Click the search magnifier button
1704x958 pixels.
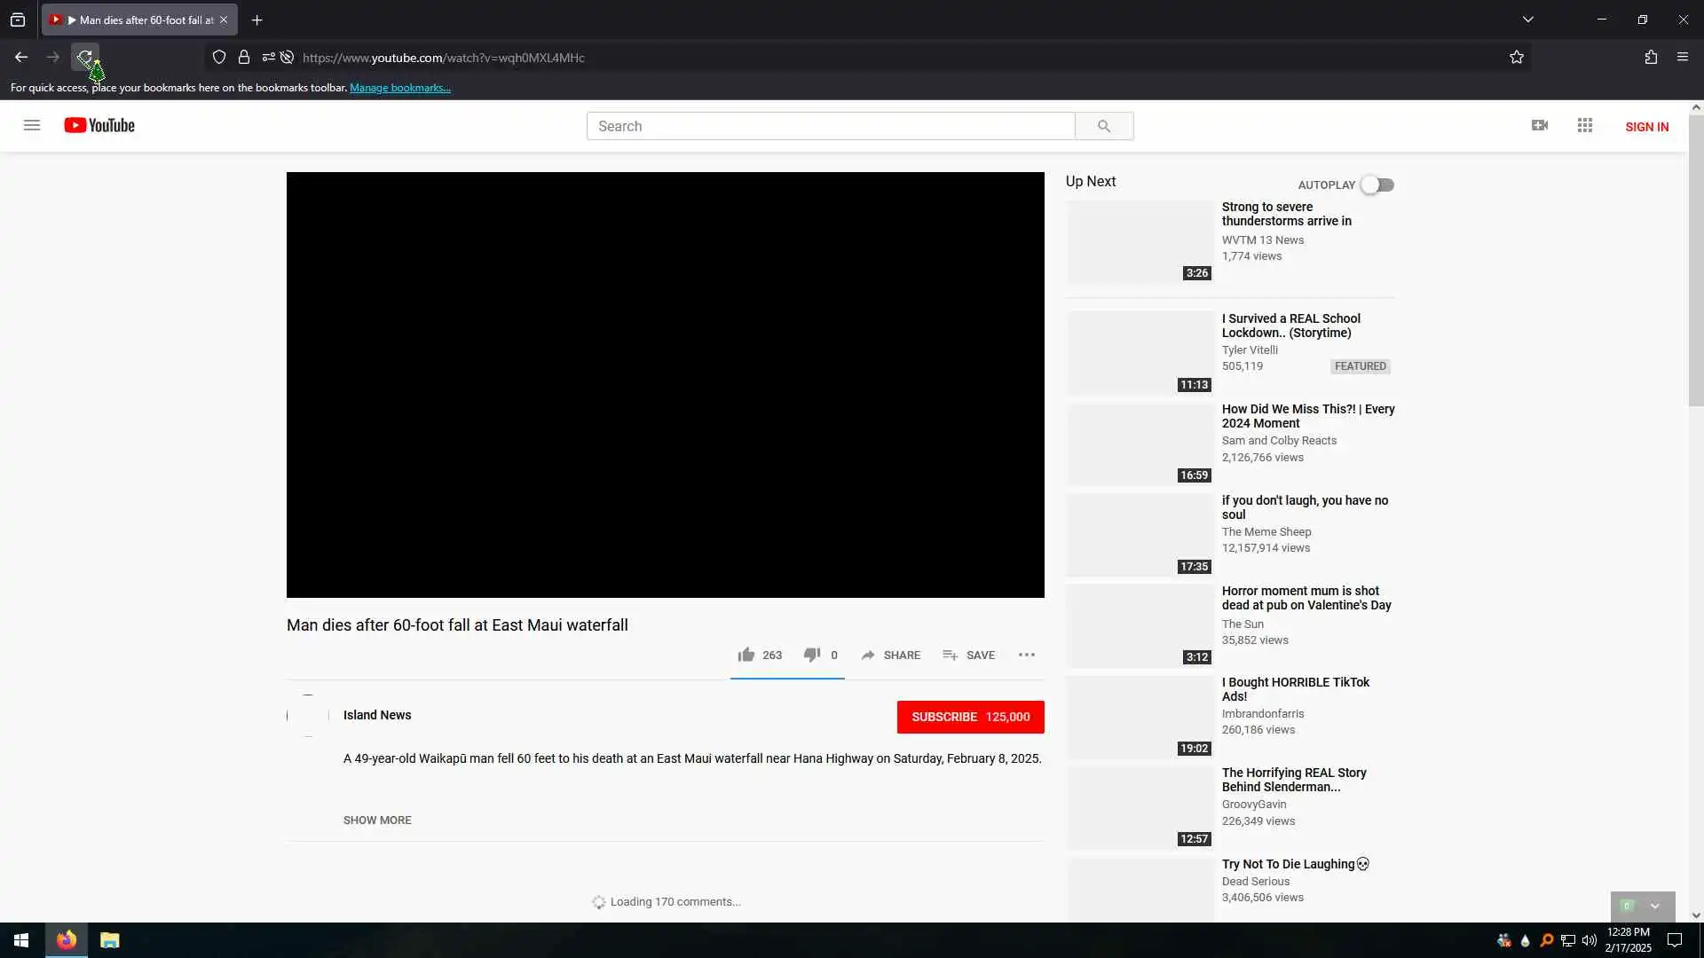coord(1103,126)
